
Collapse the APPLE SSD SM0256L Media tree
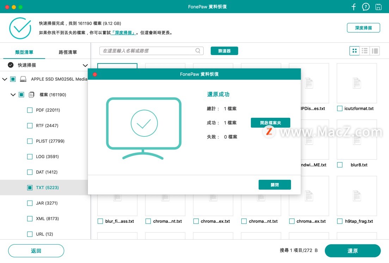point(5,79)
